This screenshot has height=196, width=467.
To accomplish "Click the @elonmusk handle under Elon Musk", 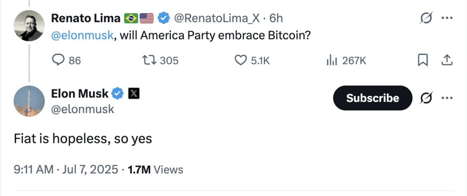I will (x=83, y=109).
